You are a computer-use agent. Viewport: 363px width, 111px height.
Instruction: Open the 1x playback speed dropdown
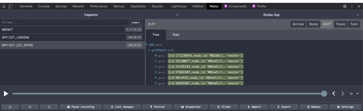(x=354, y=93)
